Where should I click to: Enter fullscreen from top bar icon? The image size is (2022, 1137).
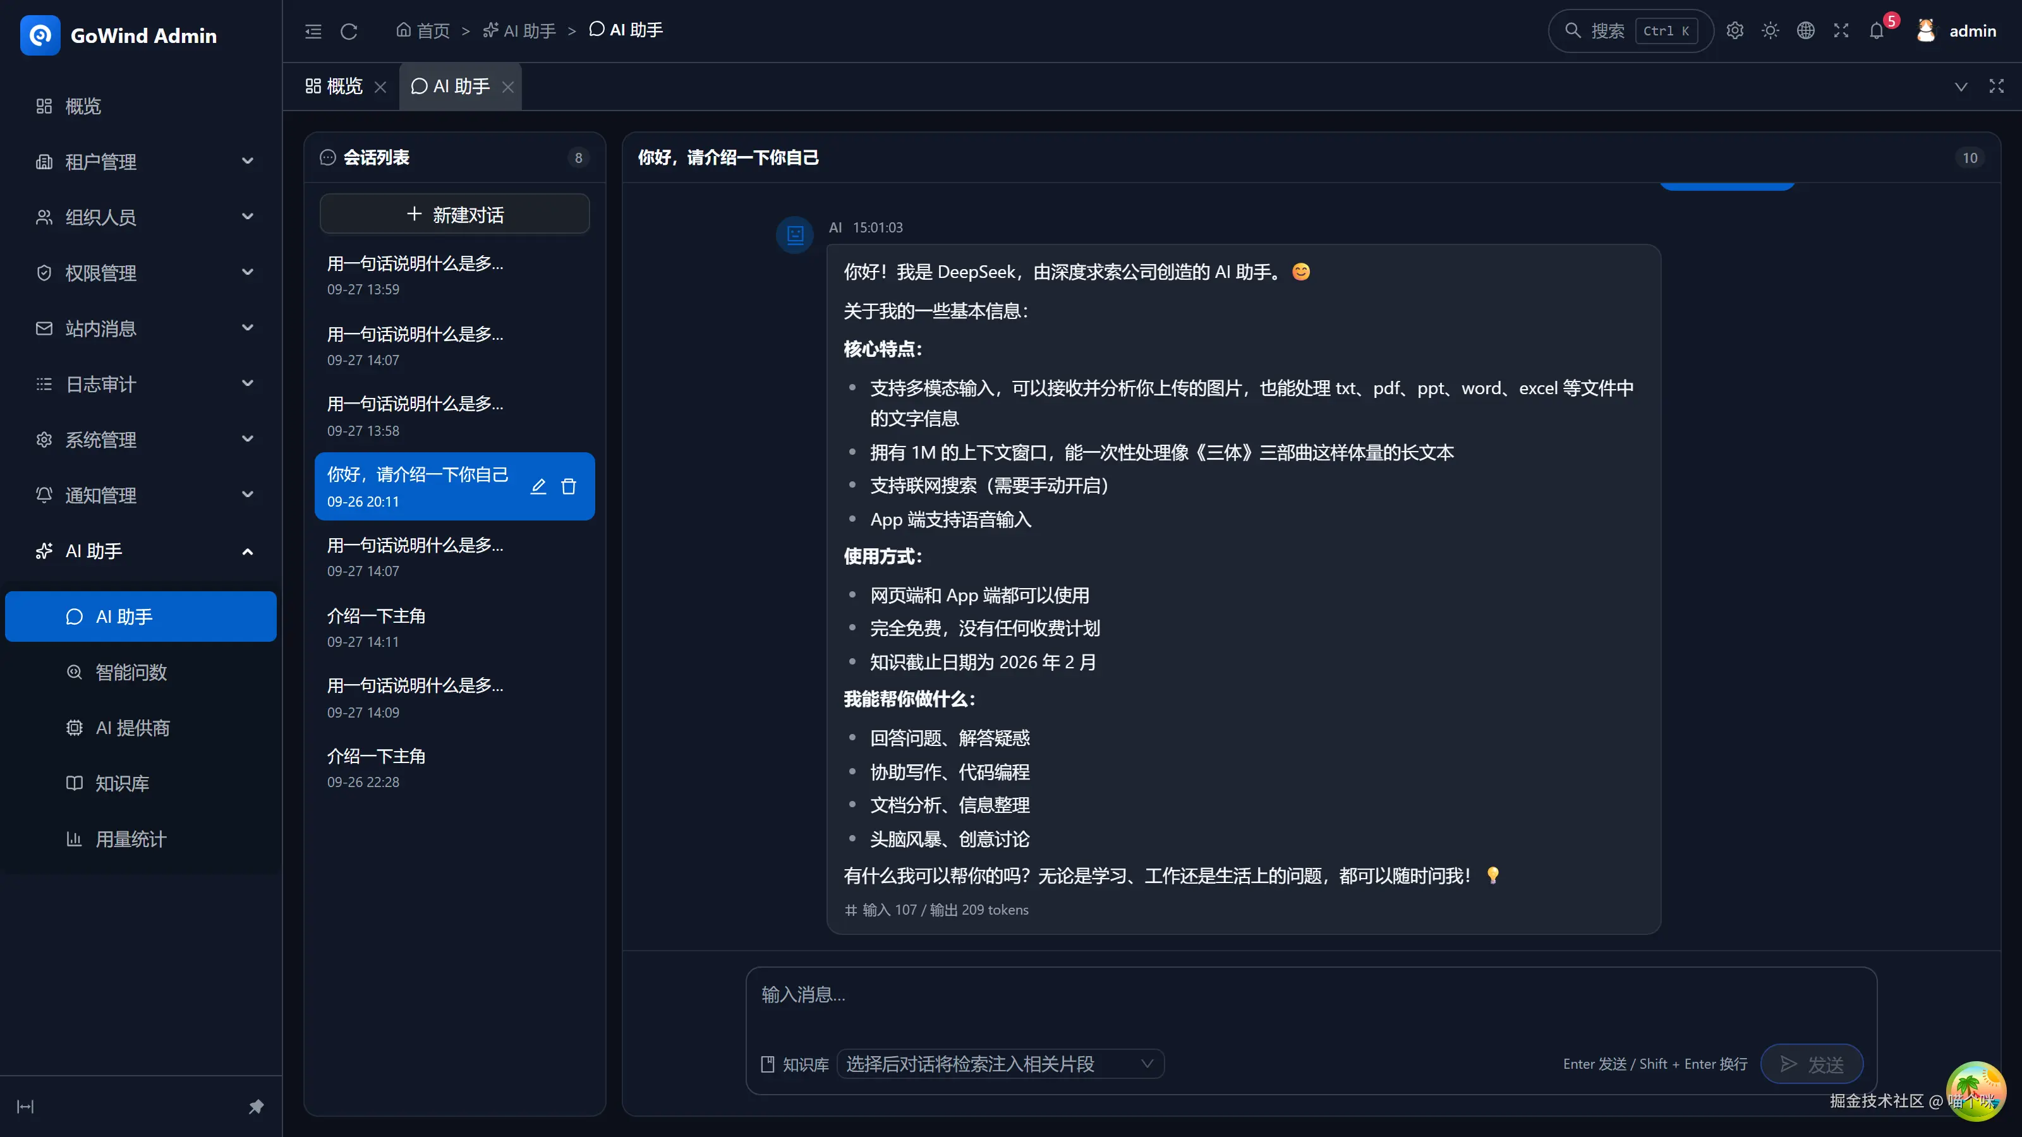[x=1841, y=30]
